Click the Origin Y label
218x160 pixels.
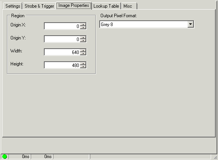18,38
